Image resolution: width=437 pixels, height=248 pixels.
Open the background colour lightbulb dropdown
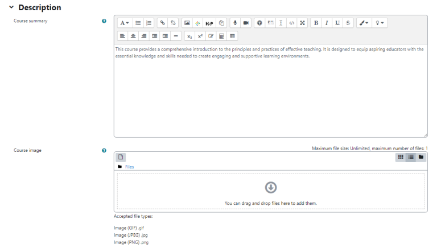point(380,23)
